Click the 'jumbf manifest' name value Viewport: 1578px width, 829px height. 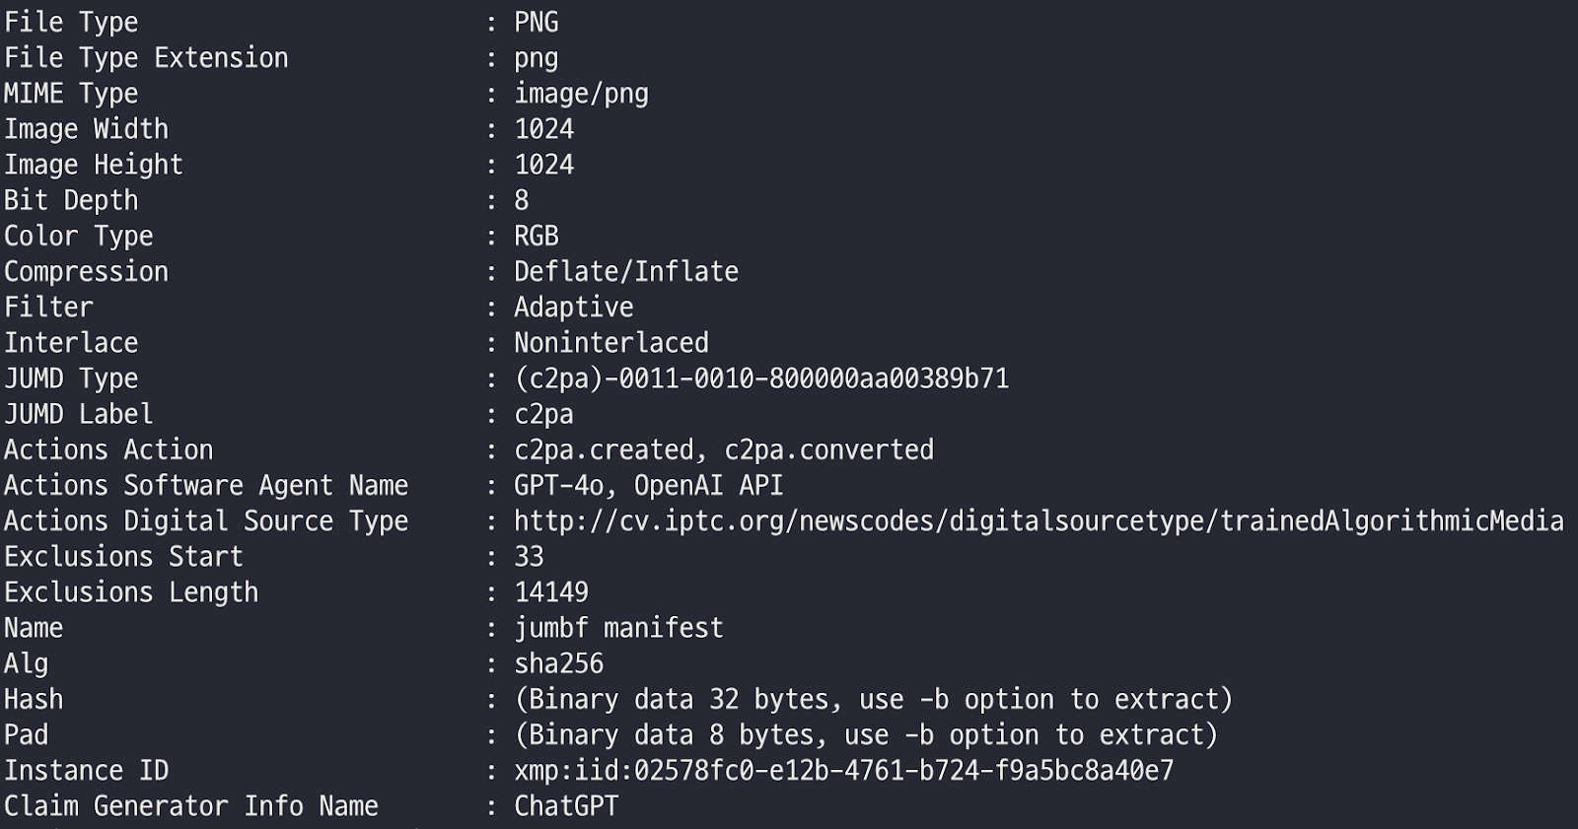coord(618,627)
